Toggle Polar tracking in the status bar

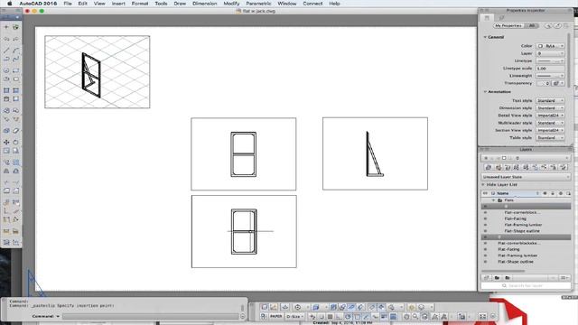[348, 317]
